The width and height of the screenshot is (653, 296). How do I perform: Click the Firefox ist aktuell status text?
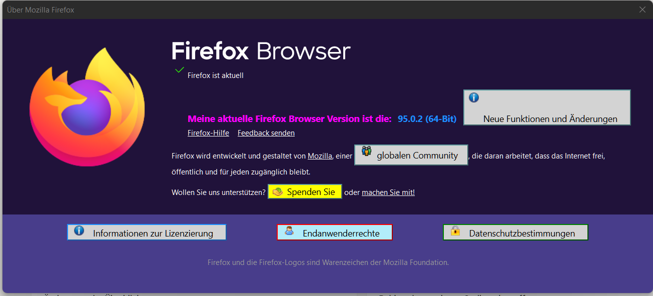click(216, 76)
